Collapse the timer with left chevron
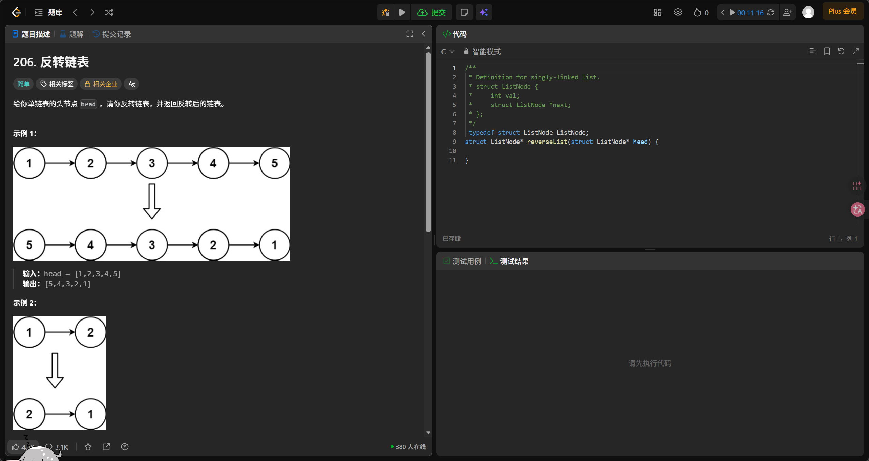The image size is (869, 461). tap(722, 13)
